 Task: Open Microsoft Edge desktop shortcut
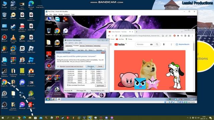pyautogui.click(x=31, y=5)
